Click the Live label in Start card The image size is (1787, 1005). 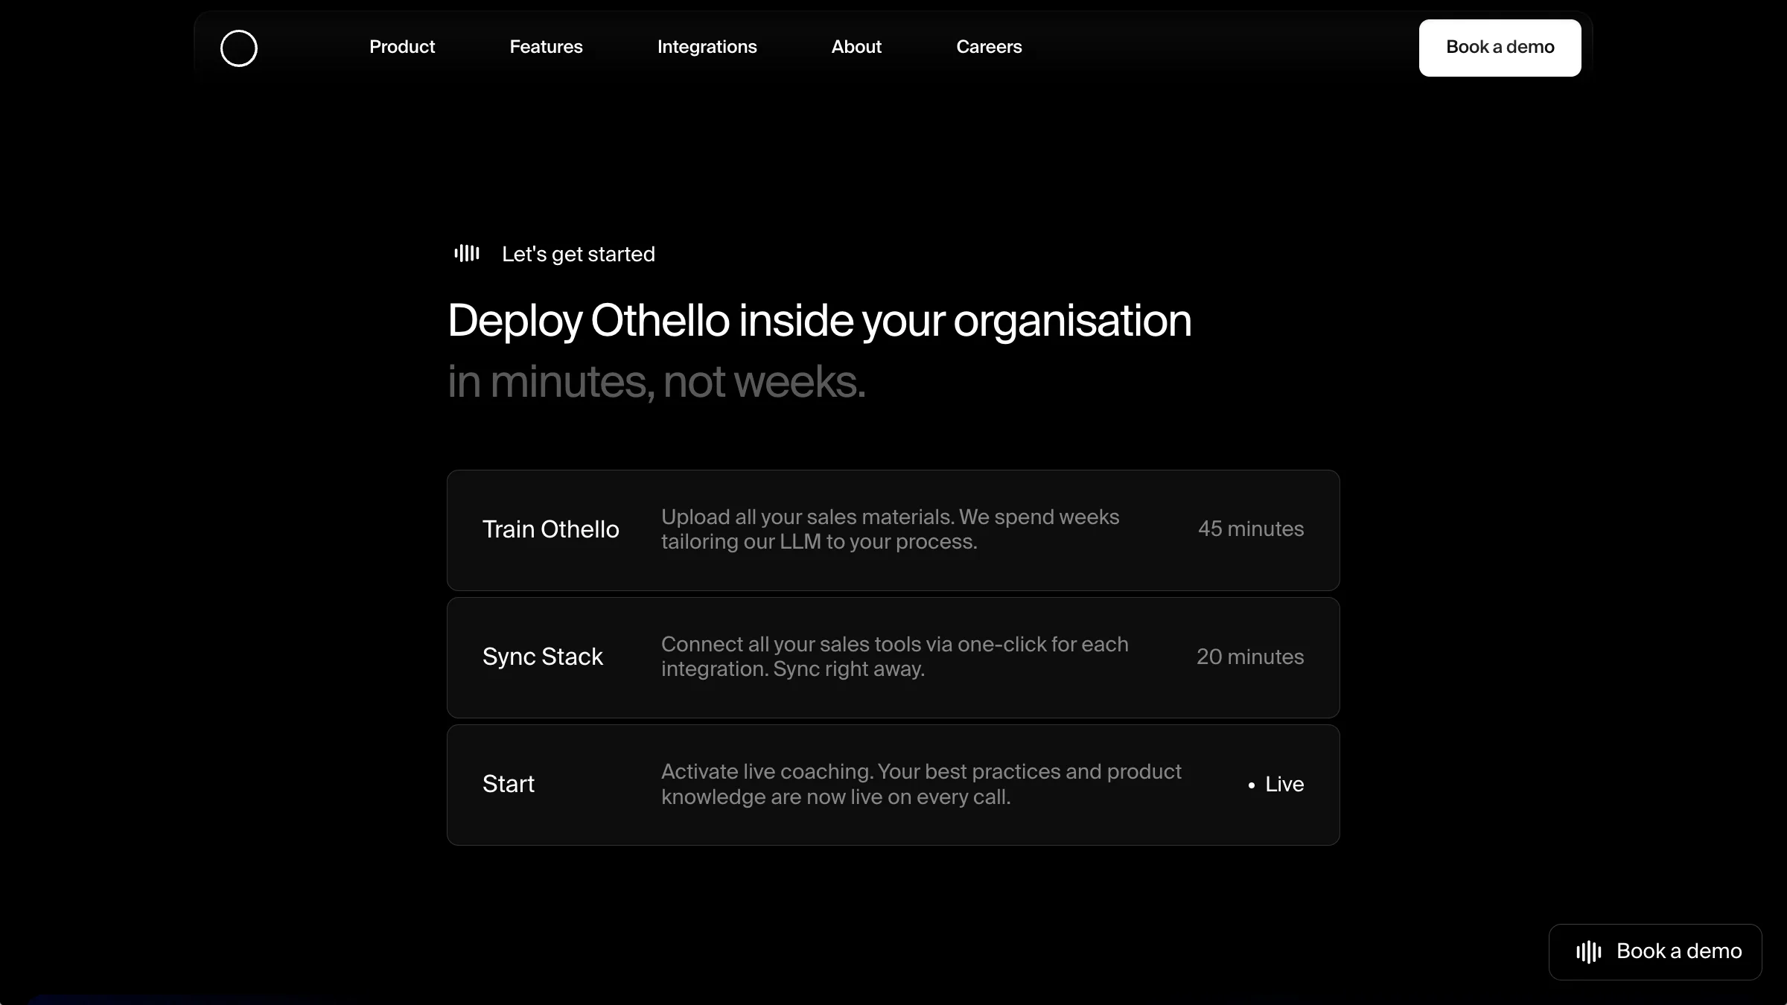click(1284, 784)
